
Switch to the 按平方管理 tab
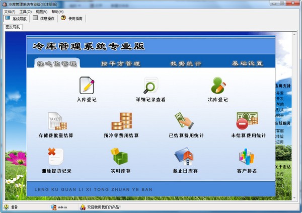121,63
